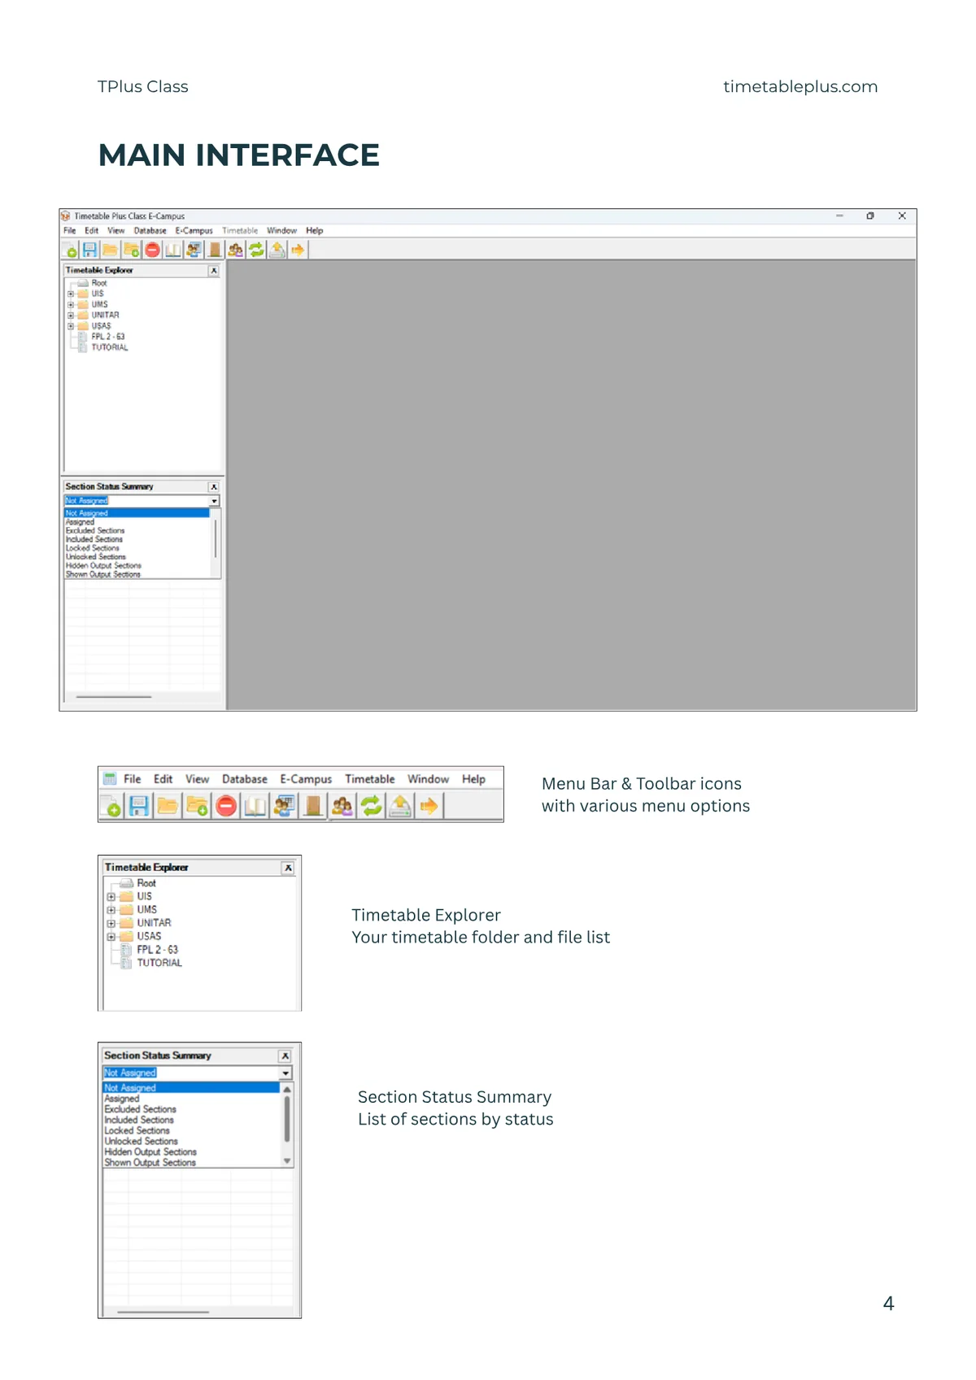Click the Timetable Explorer pin button in the full-window screenshot

coord(214,270)
